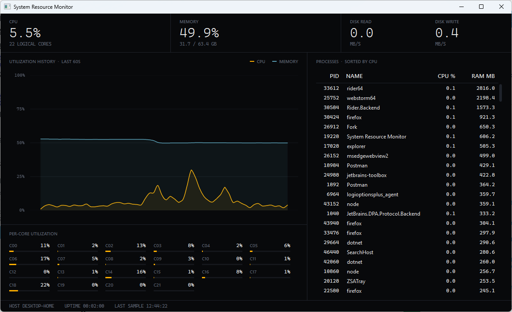This screenshot has height=312, width=512.
Task: Select the node process with PID 10860
Action: click(x=408, y=271)
